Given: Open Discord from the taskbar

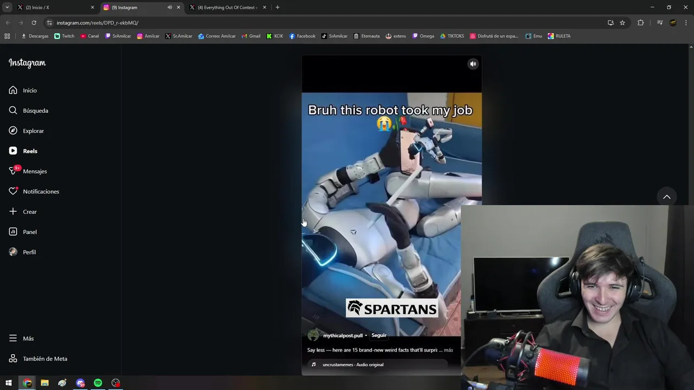Looking at the screenshot, I should click(x=80, y=383).
